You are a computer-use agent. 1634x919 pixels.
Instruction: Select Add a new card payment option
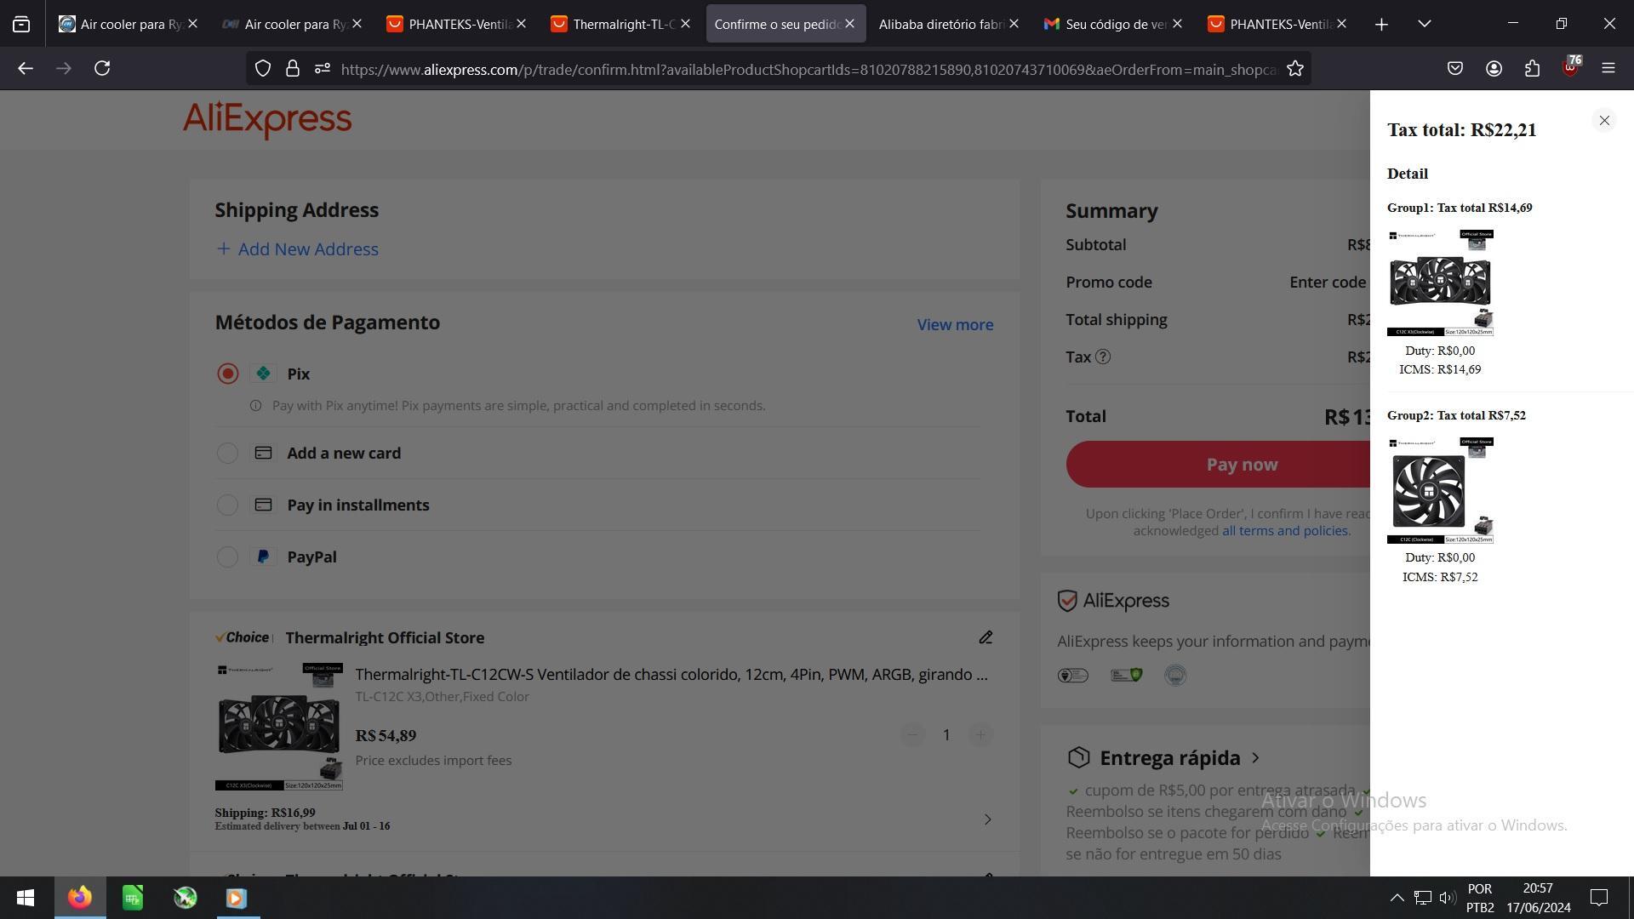click(x=227, y=453)
